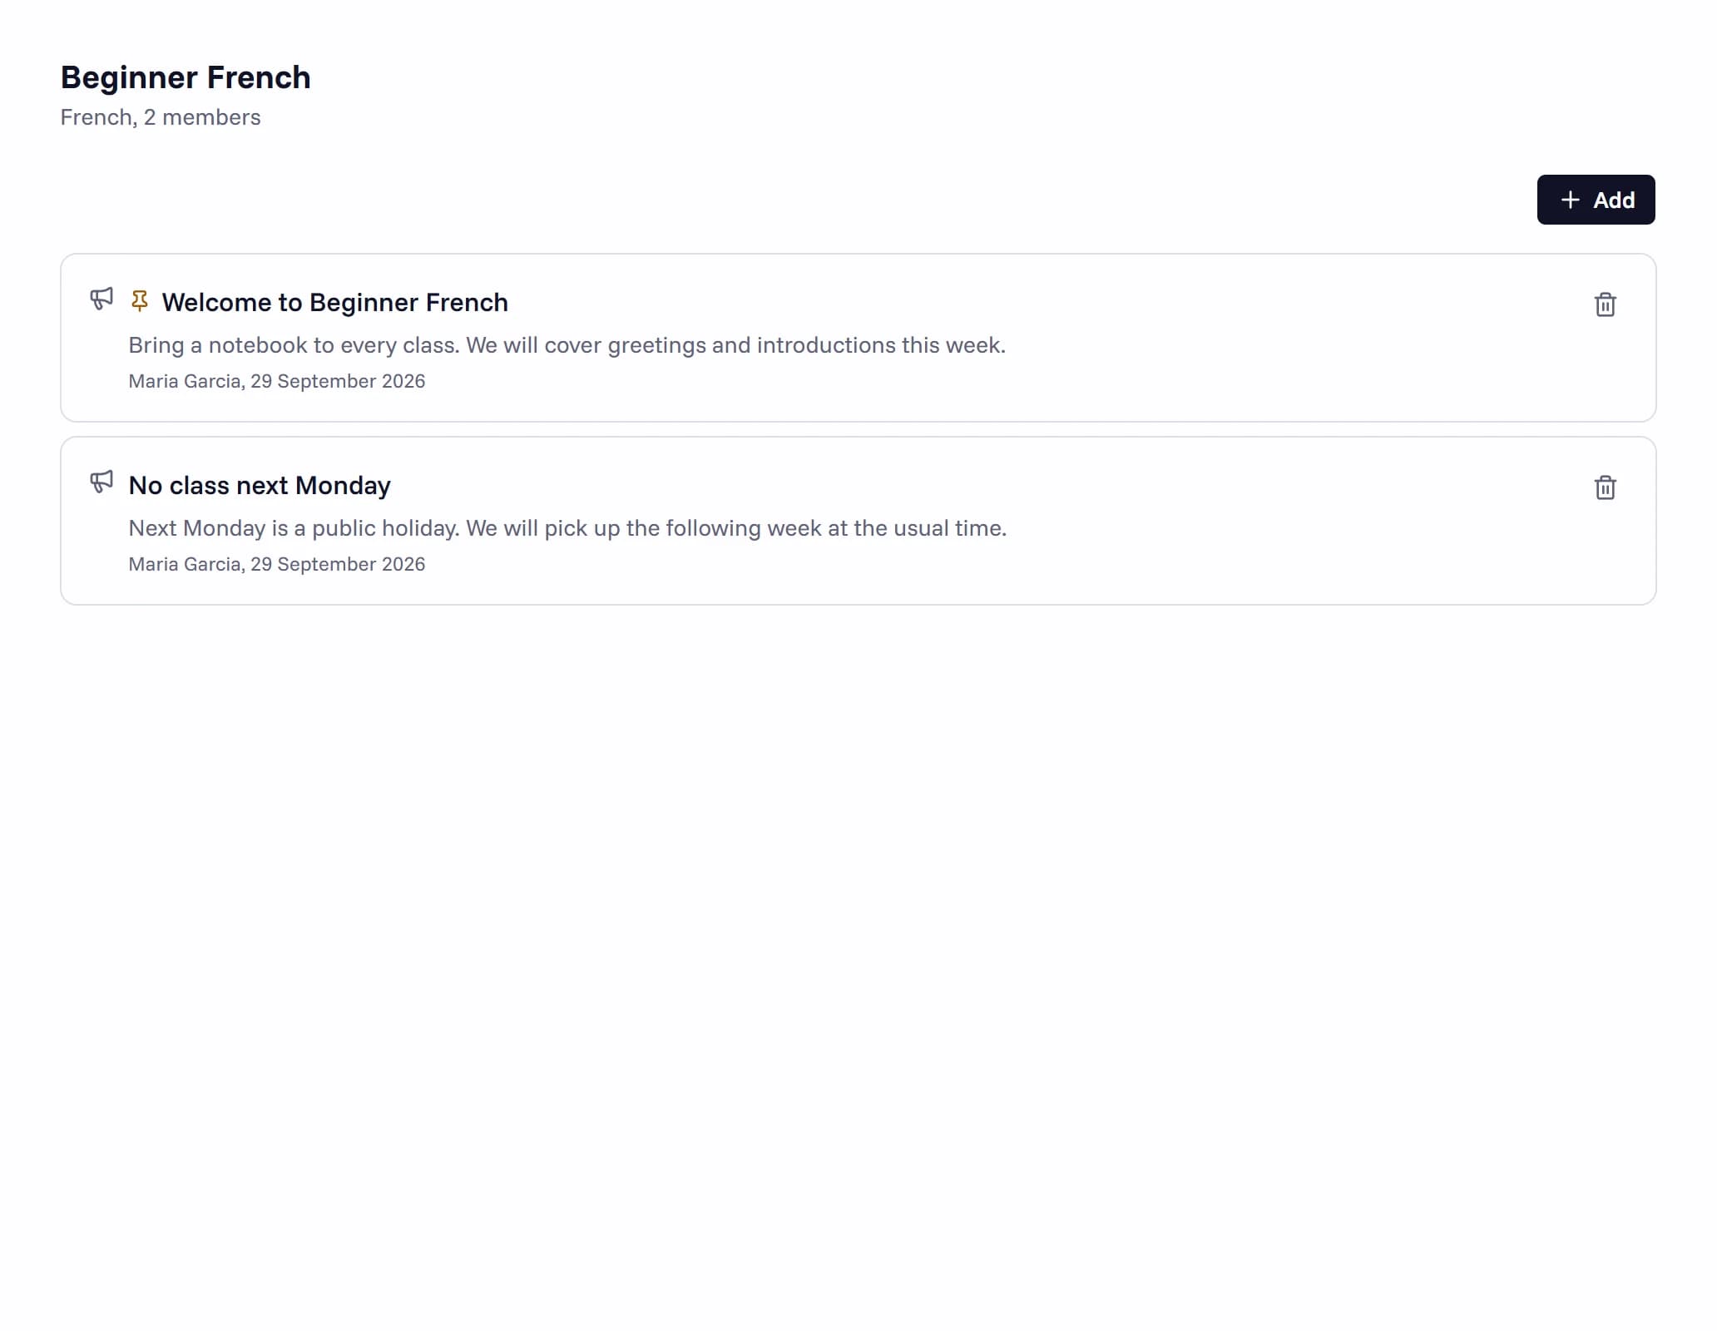1717x1331 pixels.
Task: Delete the Welcome to Beginner French announcement
Action: pos(1605,304)
